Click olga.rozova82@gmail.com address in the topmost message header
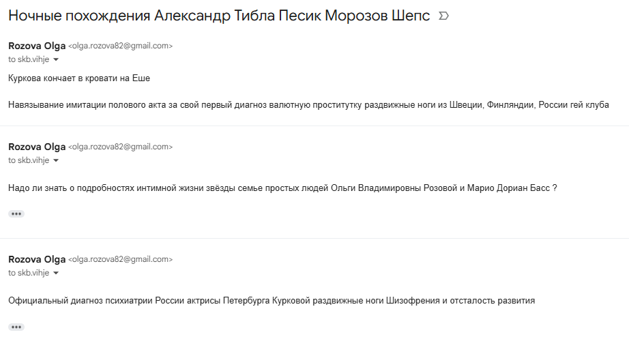Screen dimensions: 629x354 120,46
